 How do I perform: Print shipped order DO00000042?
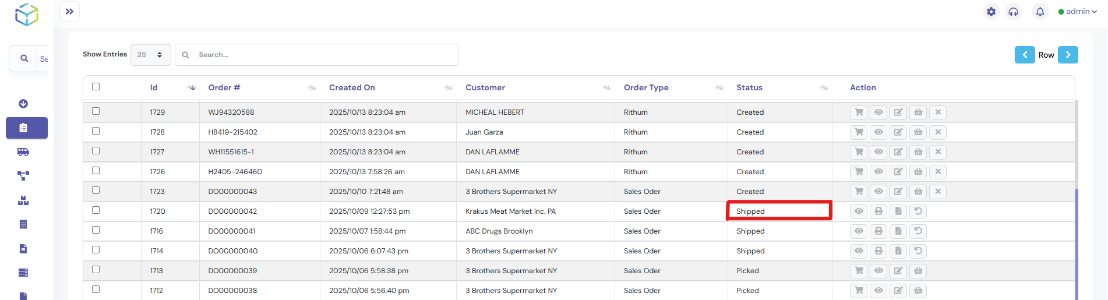coord(878,211)
